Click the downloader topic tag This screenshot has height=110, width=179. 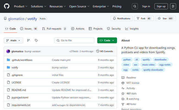coord(161,60)
